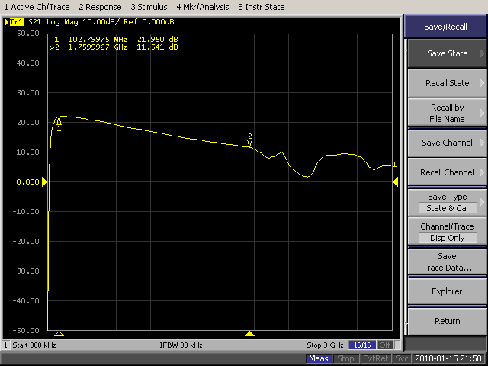Click the S21 measurement parameter label
The height and width of the screenshot is (366, 488).
tap(35, 22)
